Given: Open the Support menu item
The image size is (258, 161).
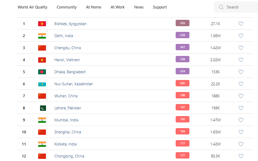Looking at the screenshot, I should tap(160, 7).
